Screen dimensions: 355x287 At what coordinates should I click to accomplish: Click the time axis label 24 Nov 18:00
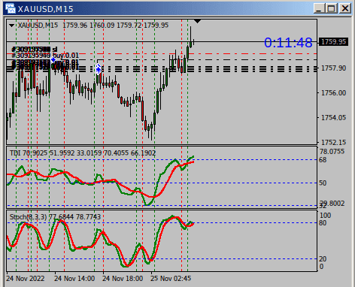(x=123, y=279)
